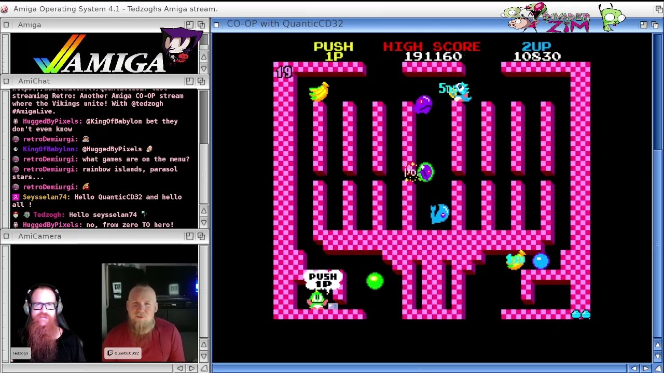Viewport: 664px width, 373px height.
Task: Click the AmiCamera window resize gadget
Action: pos(204,368)
